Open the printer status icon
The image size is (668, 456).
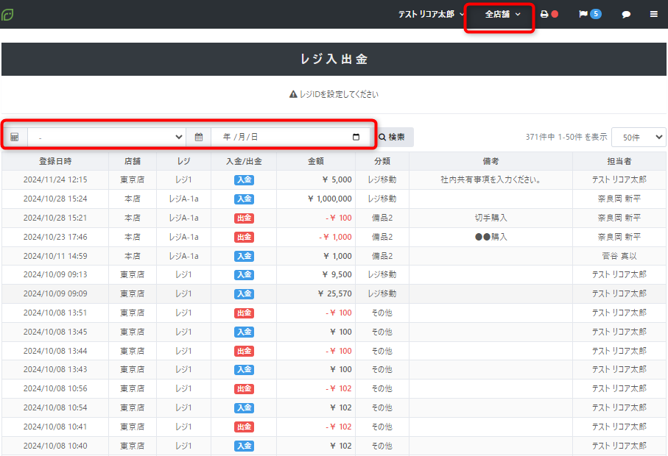click(x=544, y=14)
